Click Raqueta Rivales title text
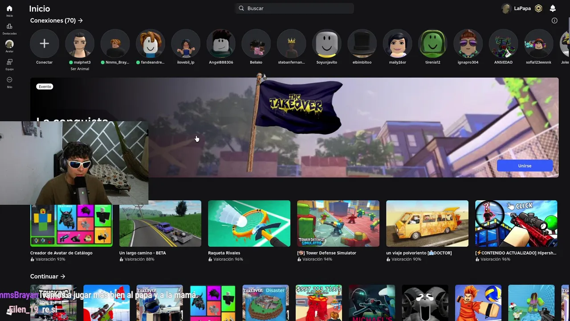Screen dimensions: 570x321 coord(224,253)
